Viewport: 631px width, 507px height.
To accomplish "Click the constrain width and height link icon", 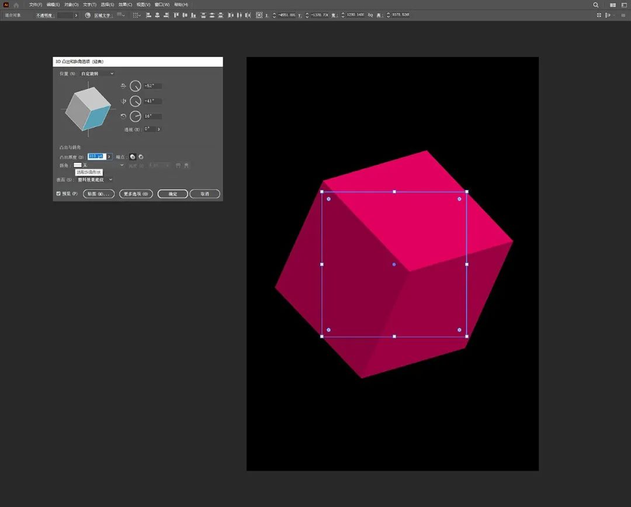I will [370, 15].
